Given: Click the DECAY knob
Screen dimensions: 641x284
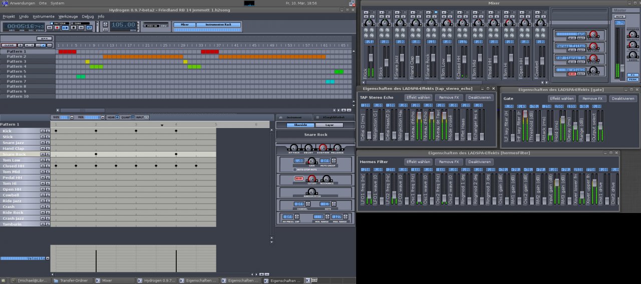Looking at the screenshot, I should (x=308, y=147).
